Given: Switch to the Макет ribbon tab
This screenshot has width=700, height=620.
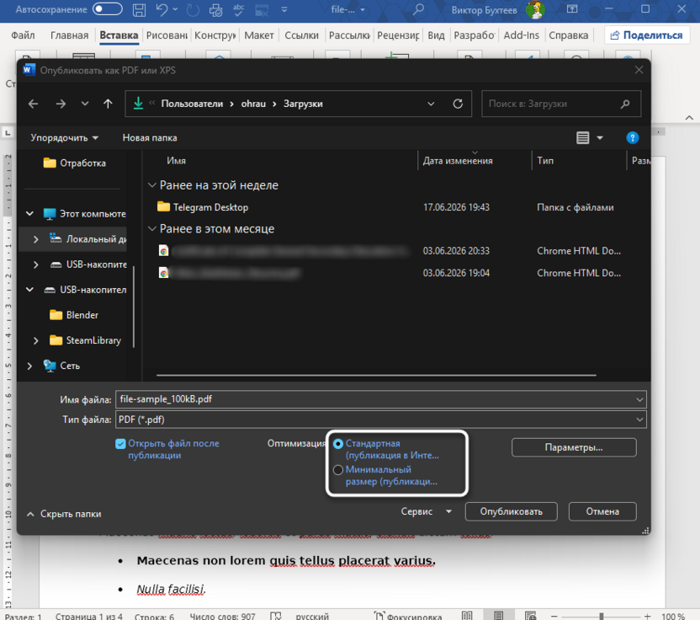Looking at the screenshot, I should point(259,35).
